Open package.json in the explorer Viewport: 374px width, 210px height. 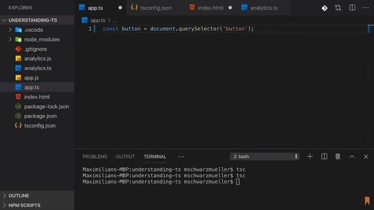point(37,116)
